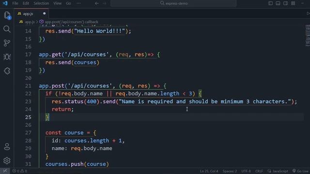This screenshot has height=174, width=310.
Task: Click 'res.send(courses)' on line 18
Action: pyautogui.click(x=72, y=62)
